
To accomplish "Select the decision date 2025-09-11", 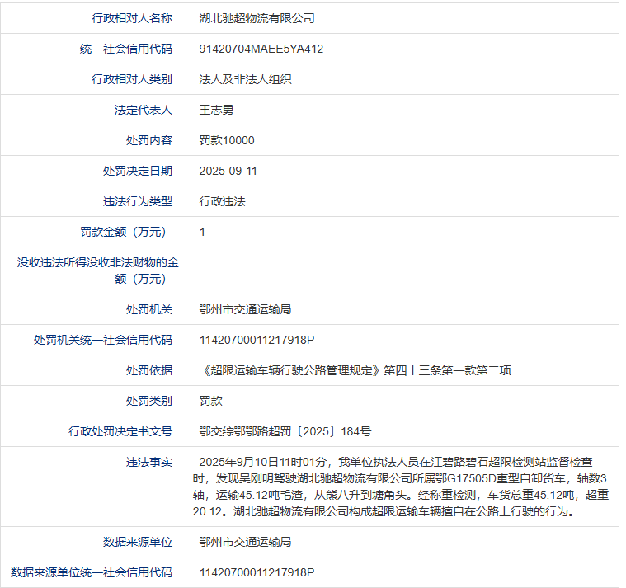I will tap(228, 171).
